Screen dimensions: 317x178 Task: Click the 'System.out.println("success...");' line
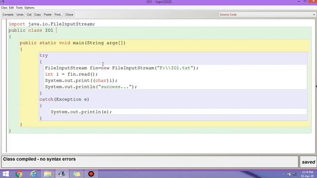(x=91, y=87)
